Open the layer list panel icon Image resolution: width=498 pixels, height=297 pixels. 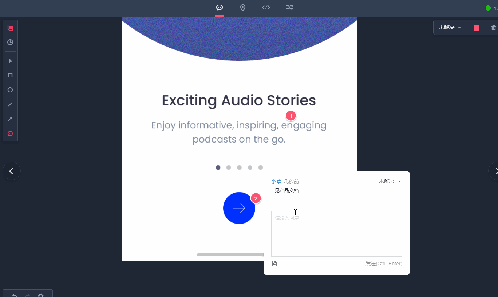tap(10, 28)
